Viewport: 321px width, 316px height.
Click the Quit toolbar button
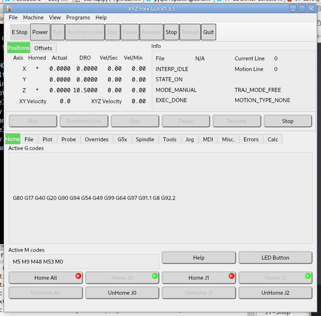208,32
